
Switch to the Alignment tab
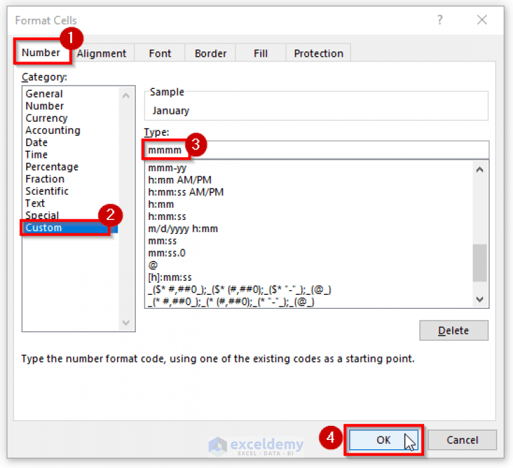coord(101,53)
